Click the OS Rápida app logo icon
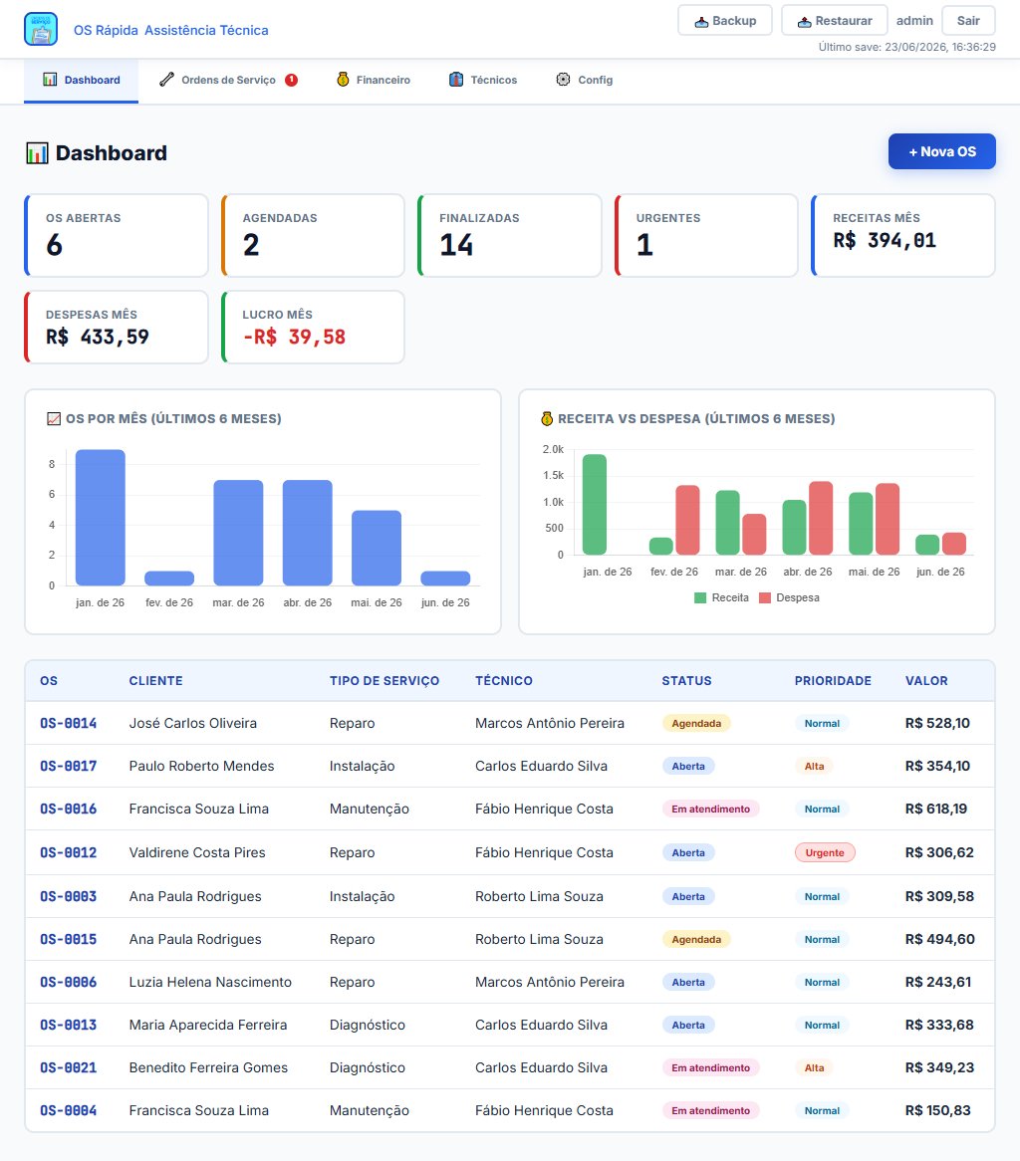 point(41,30)
